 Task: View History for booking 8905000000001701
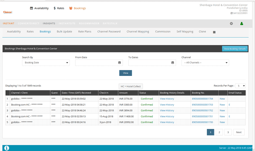coord(167,116)
